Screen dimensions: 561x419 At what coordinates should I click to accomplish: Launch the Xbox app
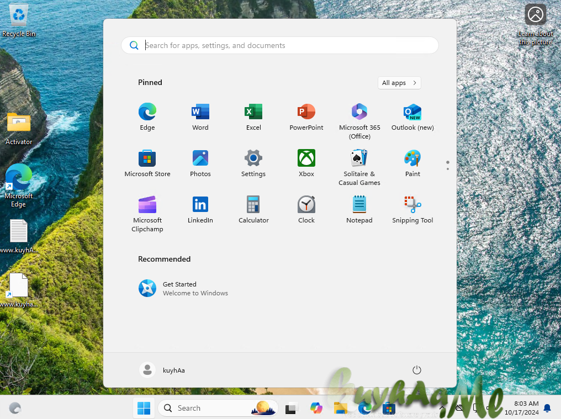[x=306, y=163]
